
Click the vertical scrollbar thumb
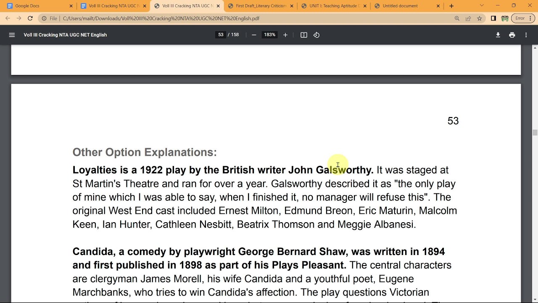pos(535,133)
